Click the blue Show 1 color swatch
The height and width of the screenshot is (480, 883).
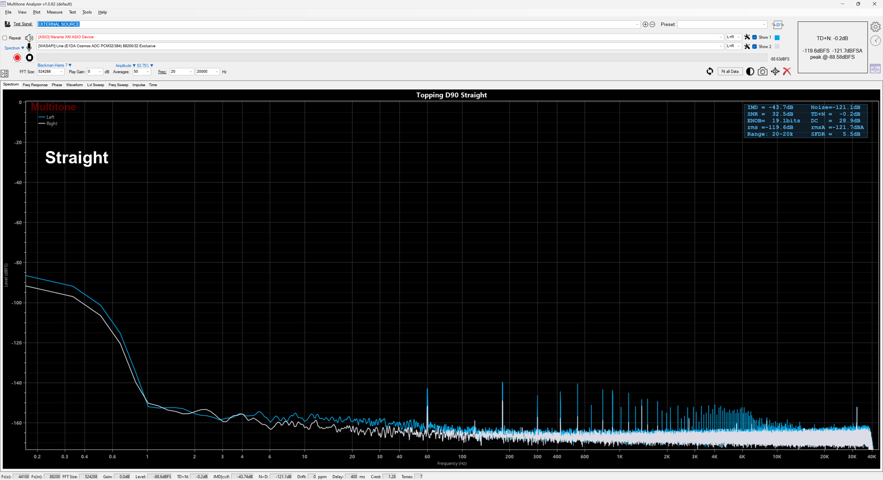[777, 38]
